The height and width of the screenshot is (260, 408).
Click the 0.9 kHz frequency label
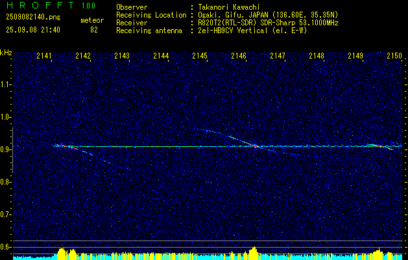pos(6,149)
